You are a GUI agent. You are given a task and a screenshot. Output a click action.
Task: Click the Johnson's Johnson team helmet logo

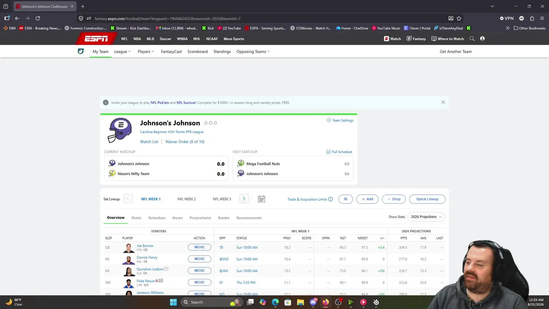click(x=120, y=130)
